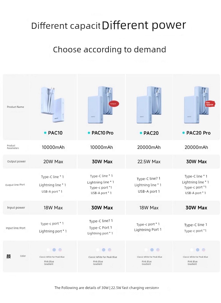Pick the pink gradient swatch under PAC20
Screen dimensions: 221x303
pyautogui.click(x=158, y=250)
